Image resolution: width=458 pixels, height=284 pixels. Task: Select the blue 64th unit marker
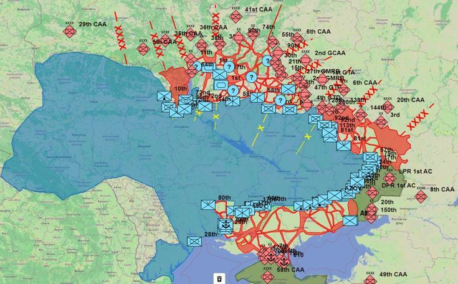tap(209, 68)
